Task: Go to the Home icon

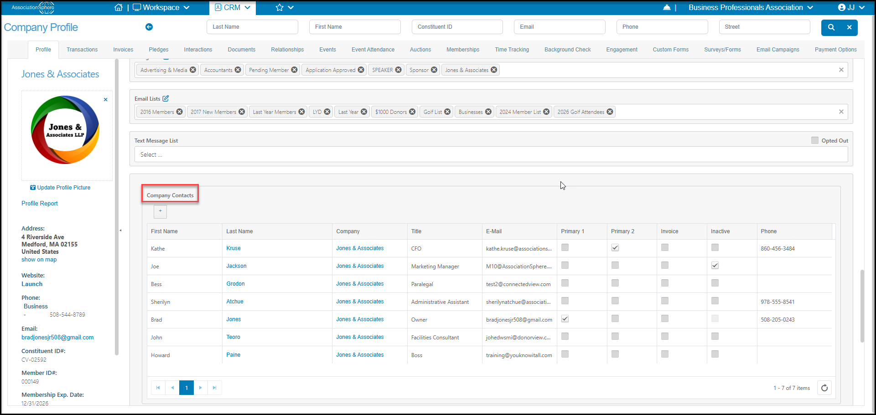Action: pyautogui.click(x=119, y=7)
